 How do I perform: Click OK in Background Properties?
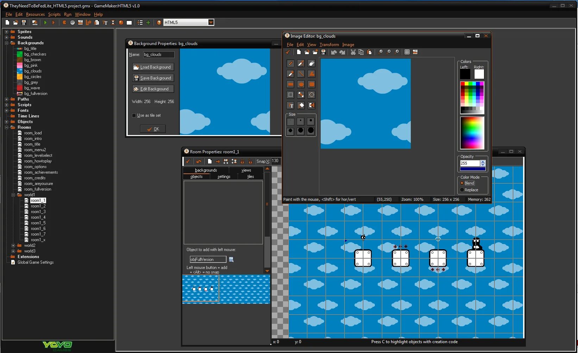[x=153, y=129]
